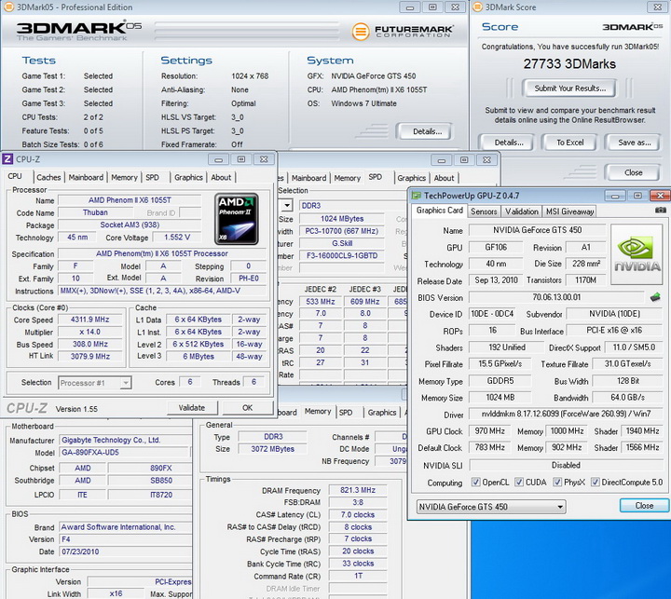The width and height of the screenshot is (671, 599).
Task: Toggle the CUDA checkbox
Action: click(519, 483)
